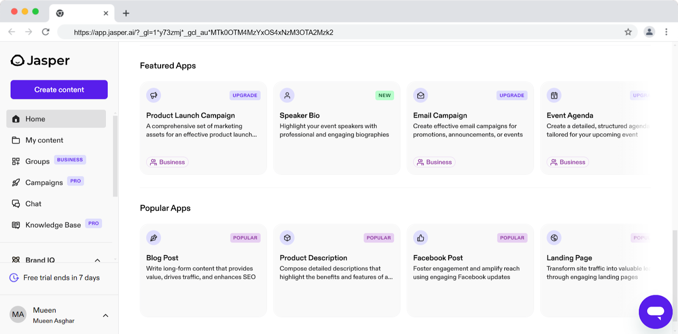Image resolution: width=678 pixels, height=334 pixels.
Task: Open Campaigns in the sidebar
Action: tap(56, 182)
